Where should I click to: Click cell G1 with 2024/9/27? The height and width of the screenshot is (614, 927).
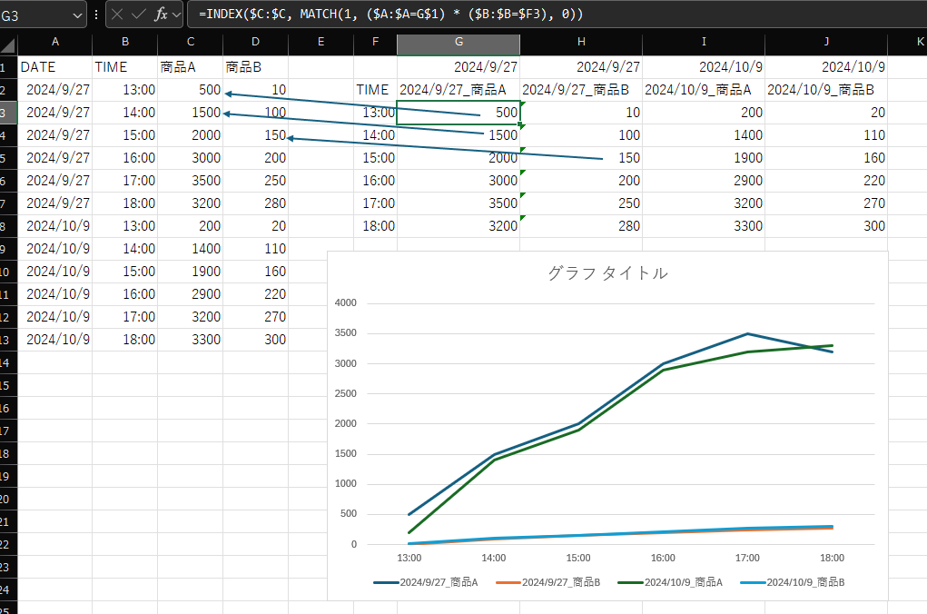[x=459, y=67]
